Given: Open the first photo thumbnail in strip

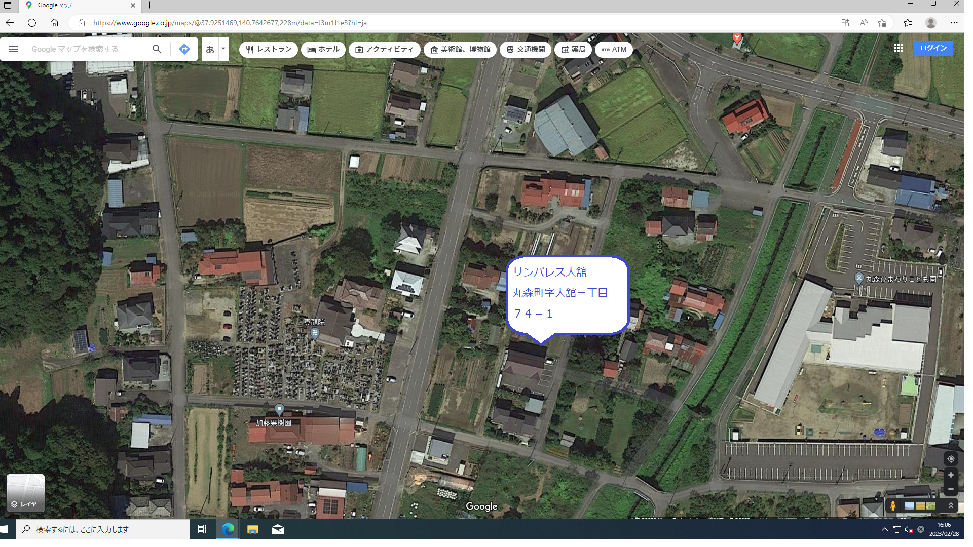Looking at the screenshot, I should coord(910,505).
